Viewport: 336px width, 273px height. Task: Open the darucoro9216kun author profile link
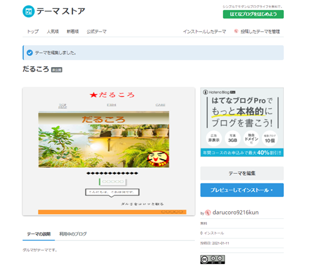[x=235, y=212]
